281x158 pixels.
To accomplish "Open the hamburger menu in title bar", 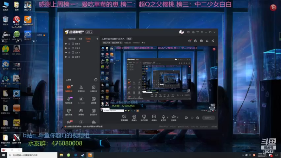I will 202,32.
